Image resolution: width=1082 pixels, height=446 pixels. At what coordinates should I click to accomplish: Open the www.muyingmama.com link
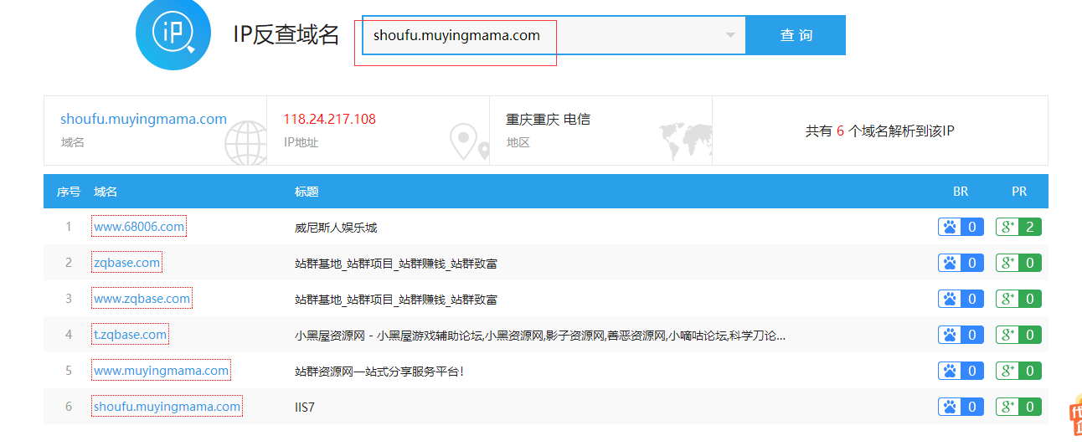click(x=161, y=371)
